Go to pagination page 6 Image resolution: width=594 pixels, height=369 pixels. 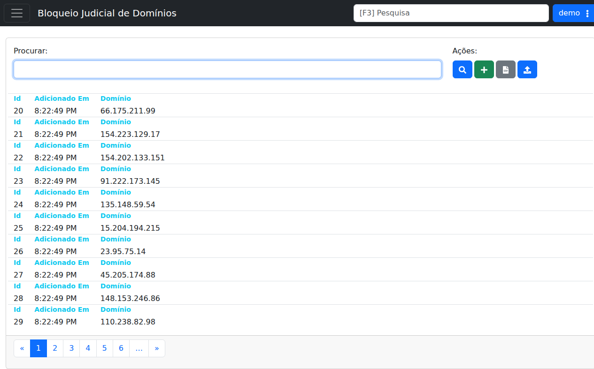coord(121,348)
